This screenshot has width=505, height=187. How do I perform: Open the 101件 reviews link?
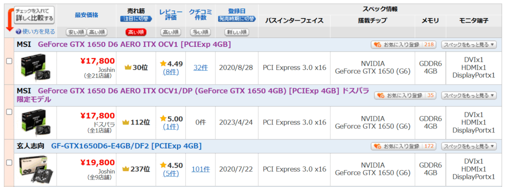click(201, 169)
